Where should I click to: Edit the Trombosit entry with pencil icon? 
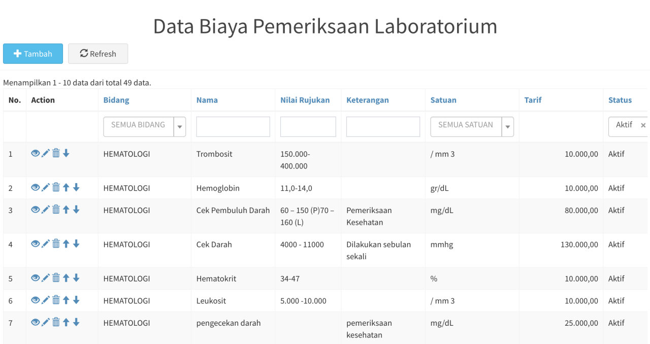pos(46,153)
